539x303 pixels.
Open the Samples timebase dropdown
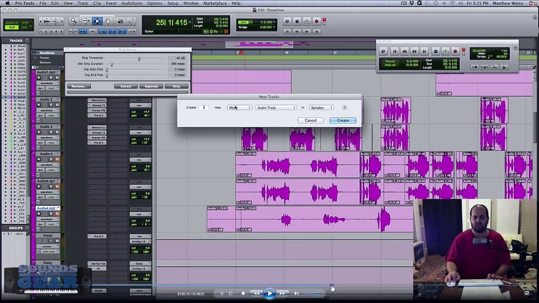click(x=321, y=108)
